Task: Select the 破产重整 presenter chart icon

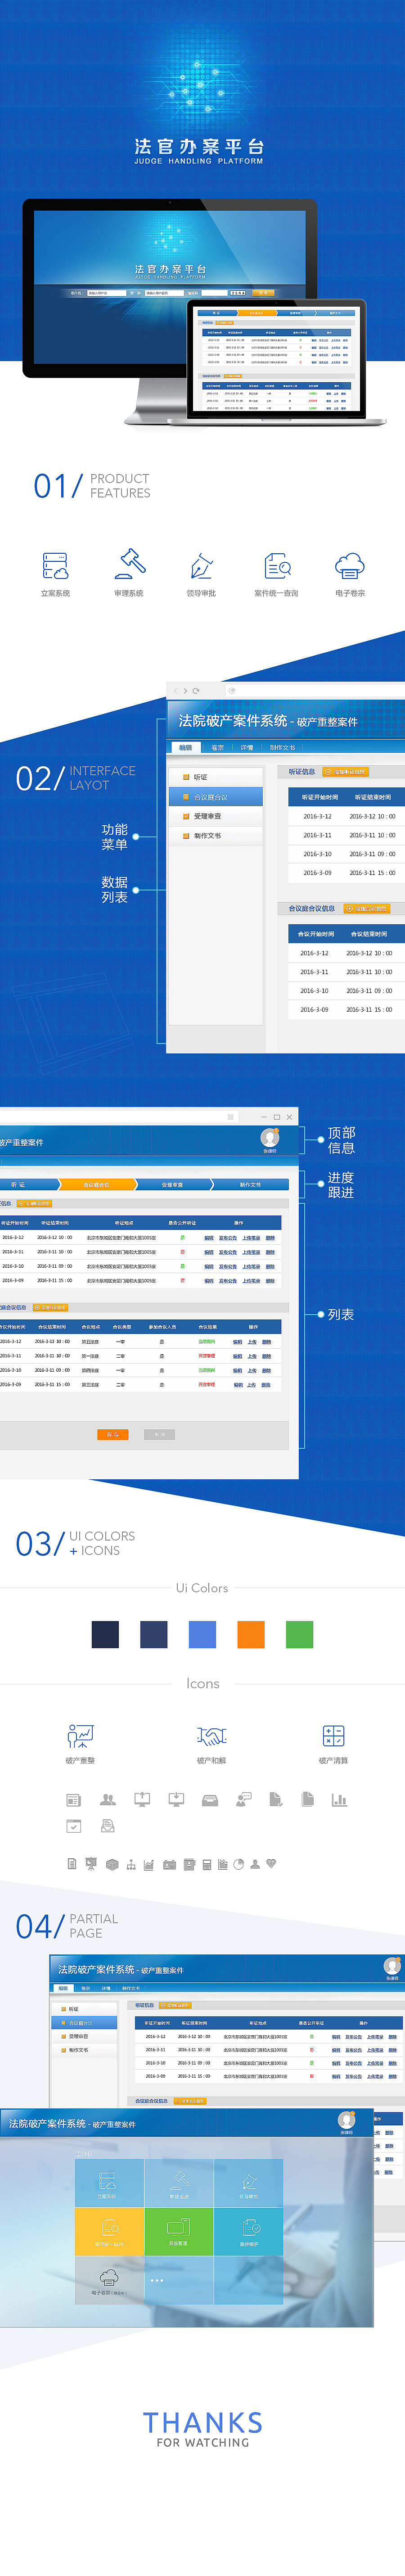Action: [x=80, y=1736]
